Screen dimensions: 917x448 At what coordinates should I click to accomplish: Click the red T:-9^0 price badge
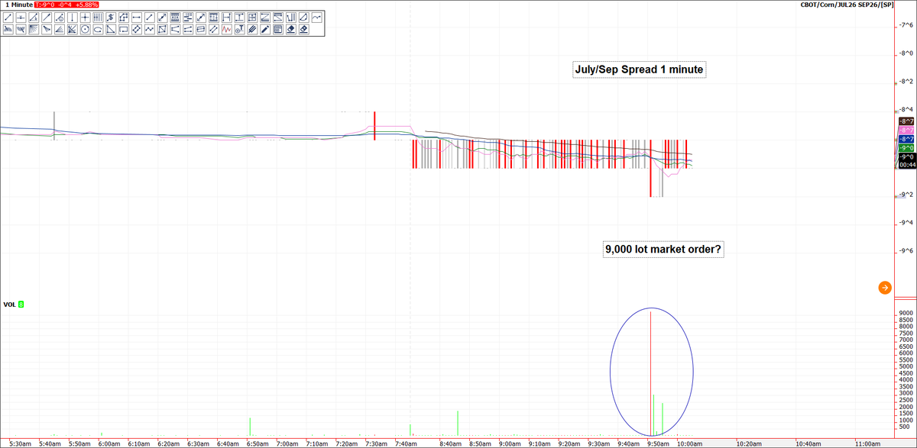[x=66, y=5]
